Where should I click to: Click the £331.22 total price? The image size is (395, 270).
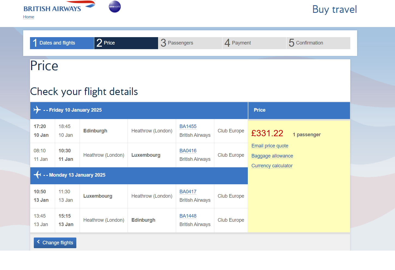(x=267, y=133)
